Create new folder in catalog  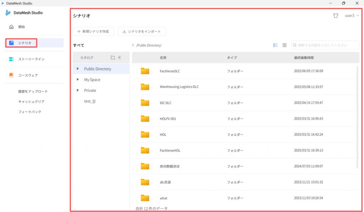113,57
